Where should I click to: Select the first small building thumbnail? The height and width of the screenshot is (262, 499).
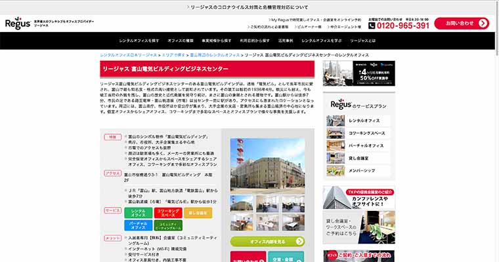[242, 202]
